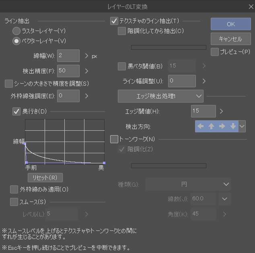Click the ライン幅調整(U) input field
The image size is (255, 253).
click(182, 81)
